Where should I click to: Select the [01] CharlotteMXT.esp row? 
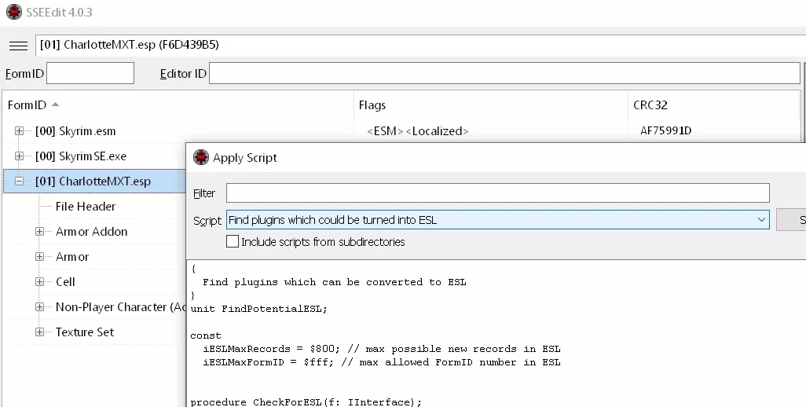point(93,181)
